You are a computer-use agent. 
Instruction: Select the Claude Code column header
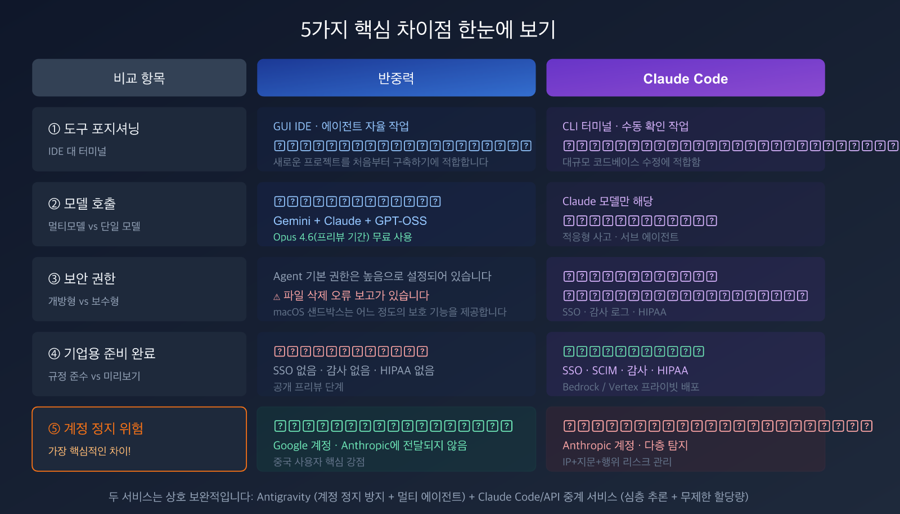[x=685, y=78]
